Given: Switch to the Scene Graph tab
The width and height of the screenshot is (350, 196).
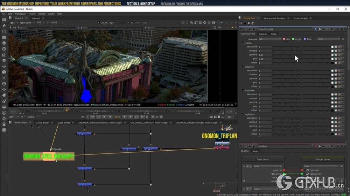Looking at the screenshot, I should [301, 18].
